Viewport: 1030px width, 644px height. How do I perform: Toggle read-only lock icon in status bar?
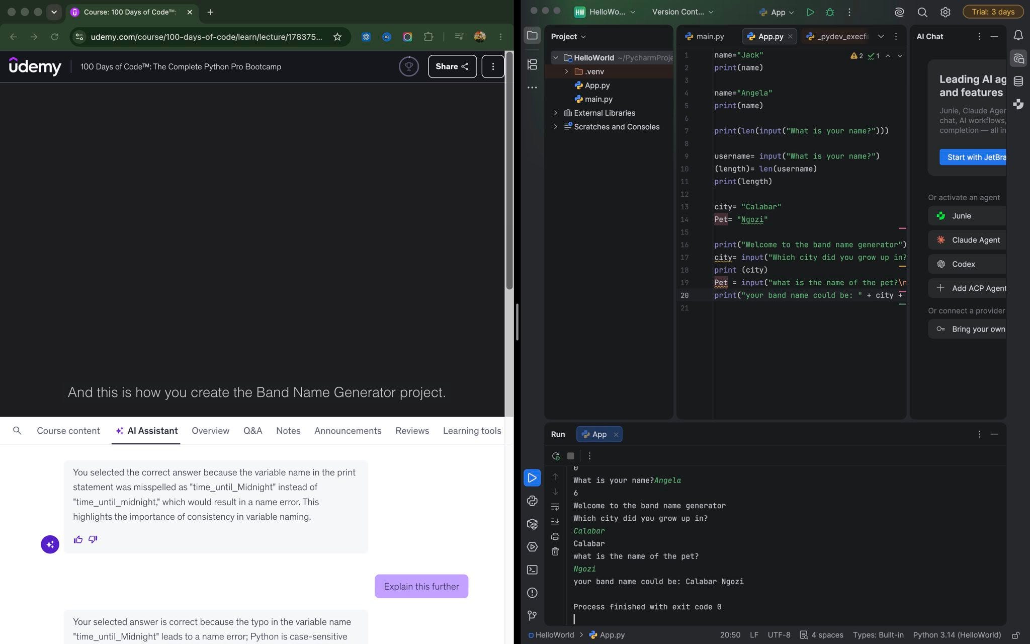coord(1016,635)
